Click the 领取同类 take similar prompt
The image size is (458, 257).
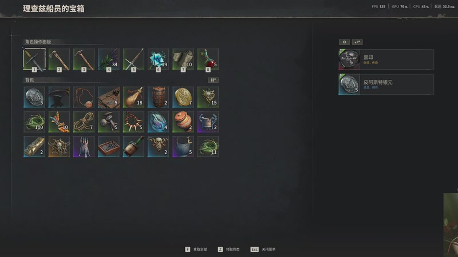pyautogui.click(x=228, y=250)
